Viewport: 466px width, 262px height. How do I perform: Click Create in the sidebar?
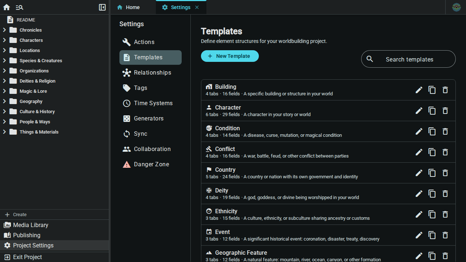(x=55, y=215)
